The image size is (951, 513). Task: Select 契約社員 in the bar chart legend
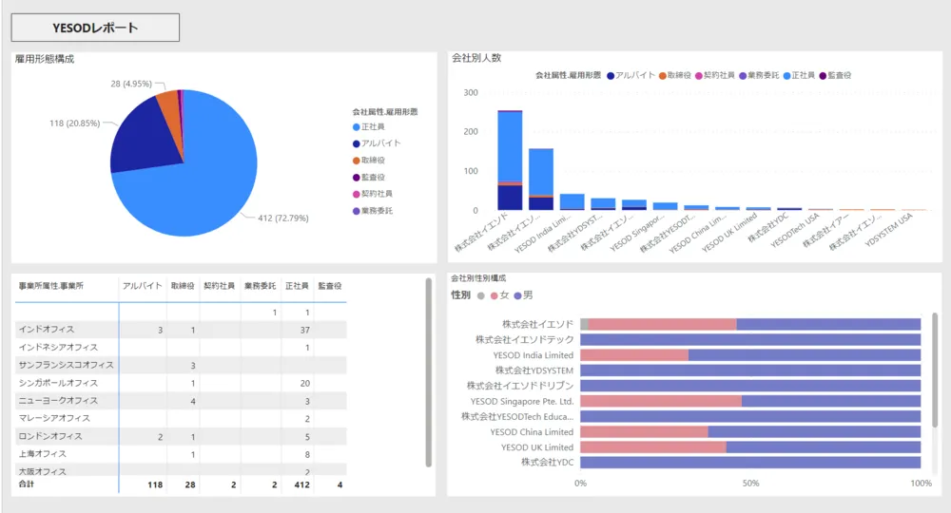tap(715, 76)
